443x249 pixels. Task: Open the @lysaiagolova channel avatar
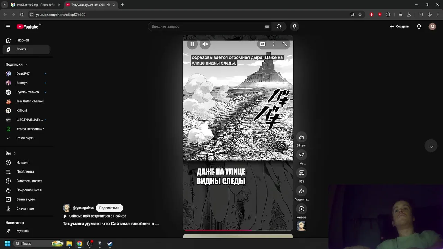(66, 208)
